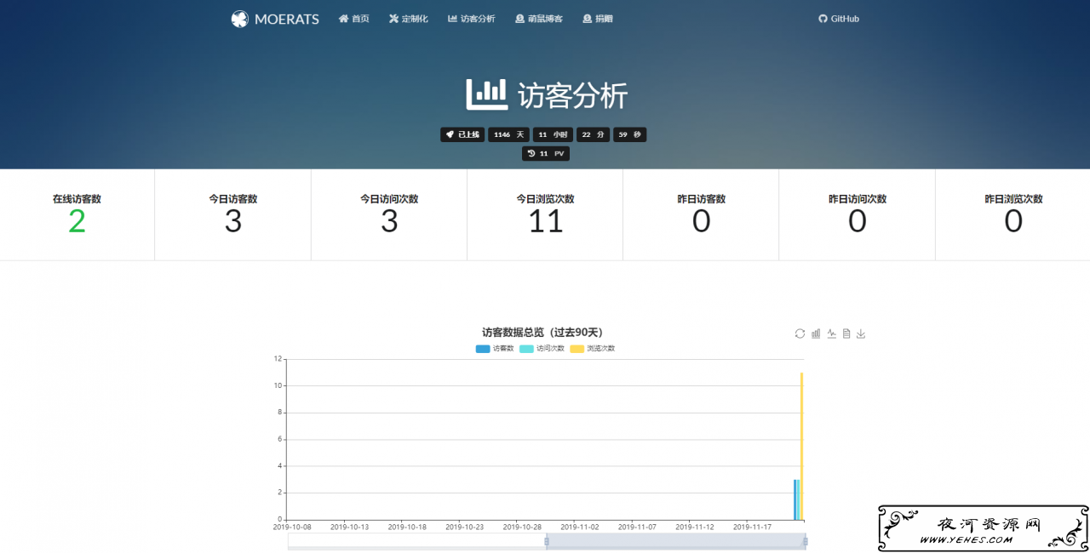The width and height of the screenshot is (1090, 553).
Task: Open the 首页 home menu item
Action: coord(354,19)
